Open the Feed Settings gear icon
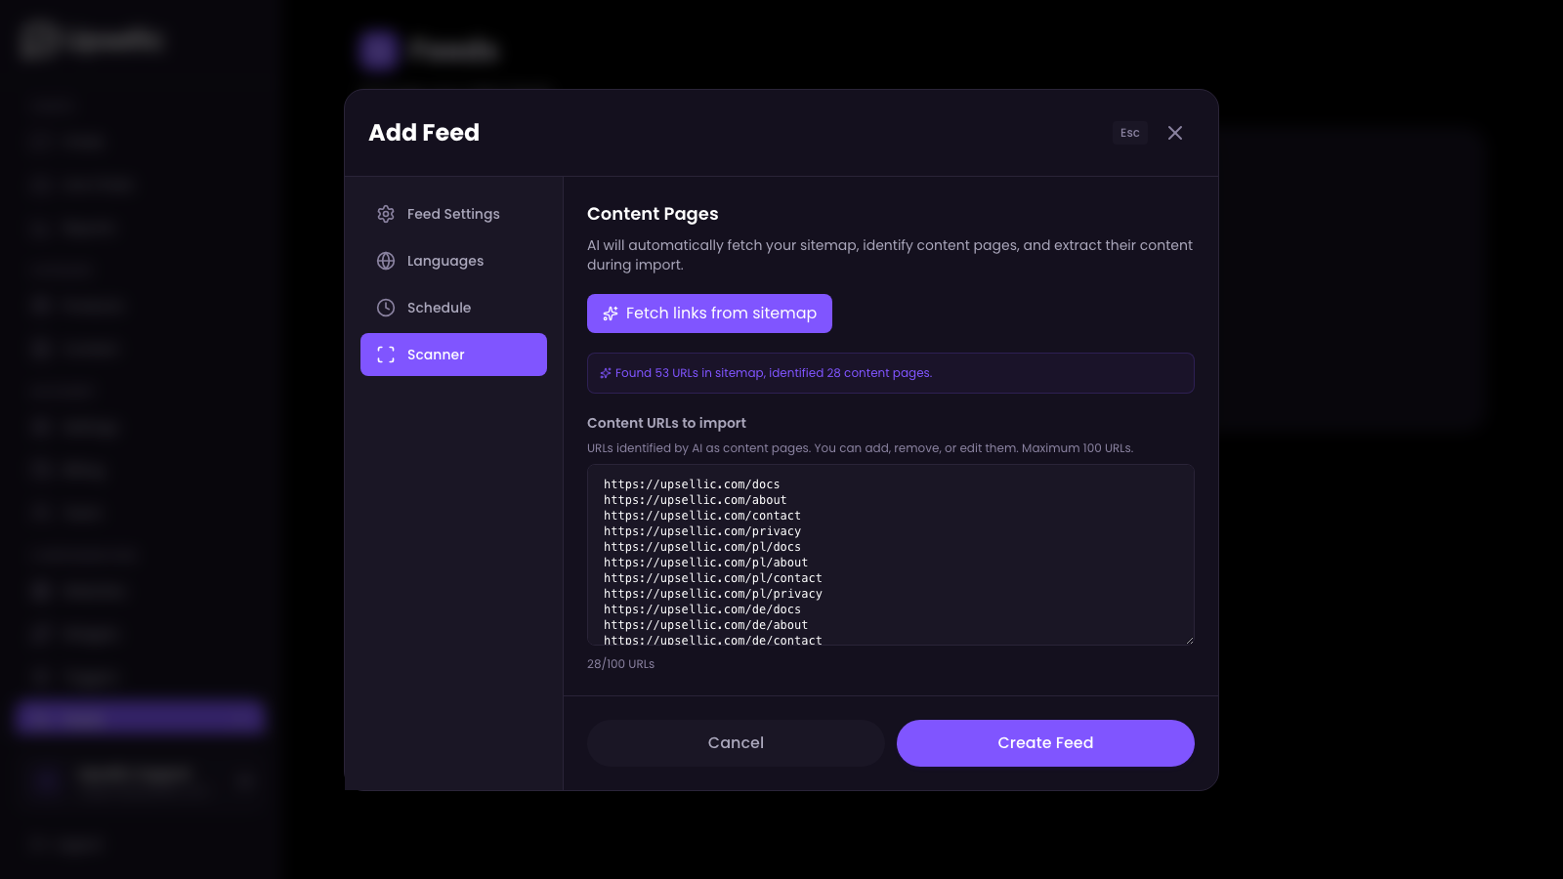 click(x=386, y=214)
